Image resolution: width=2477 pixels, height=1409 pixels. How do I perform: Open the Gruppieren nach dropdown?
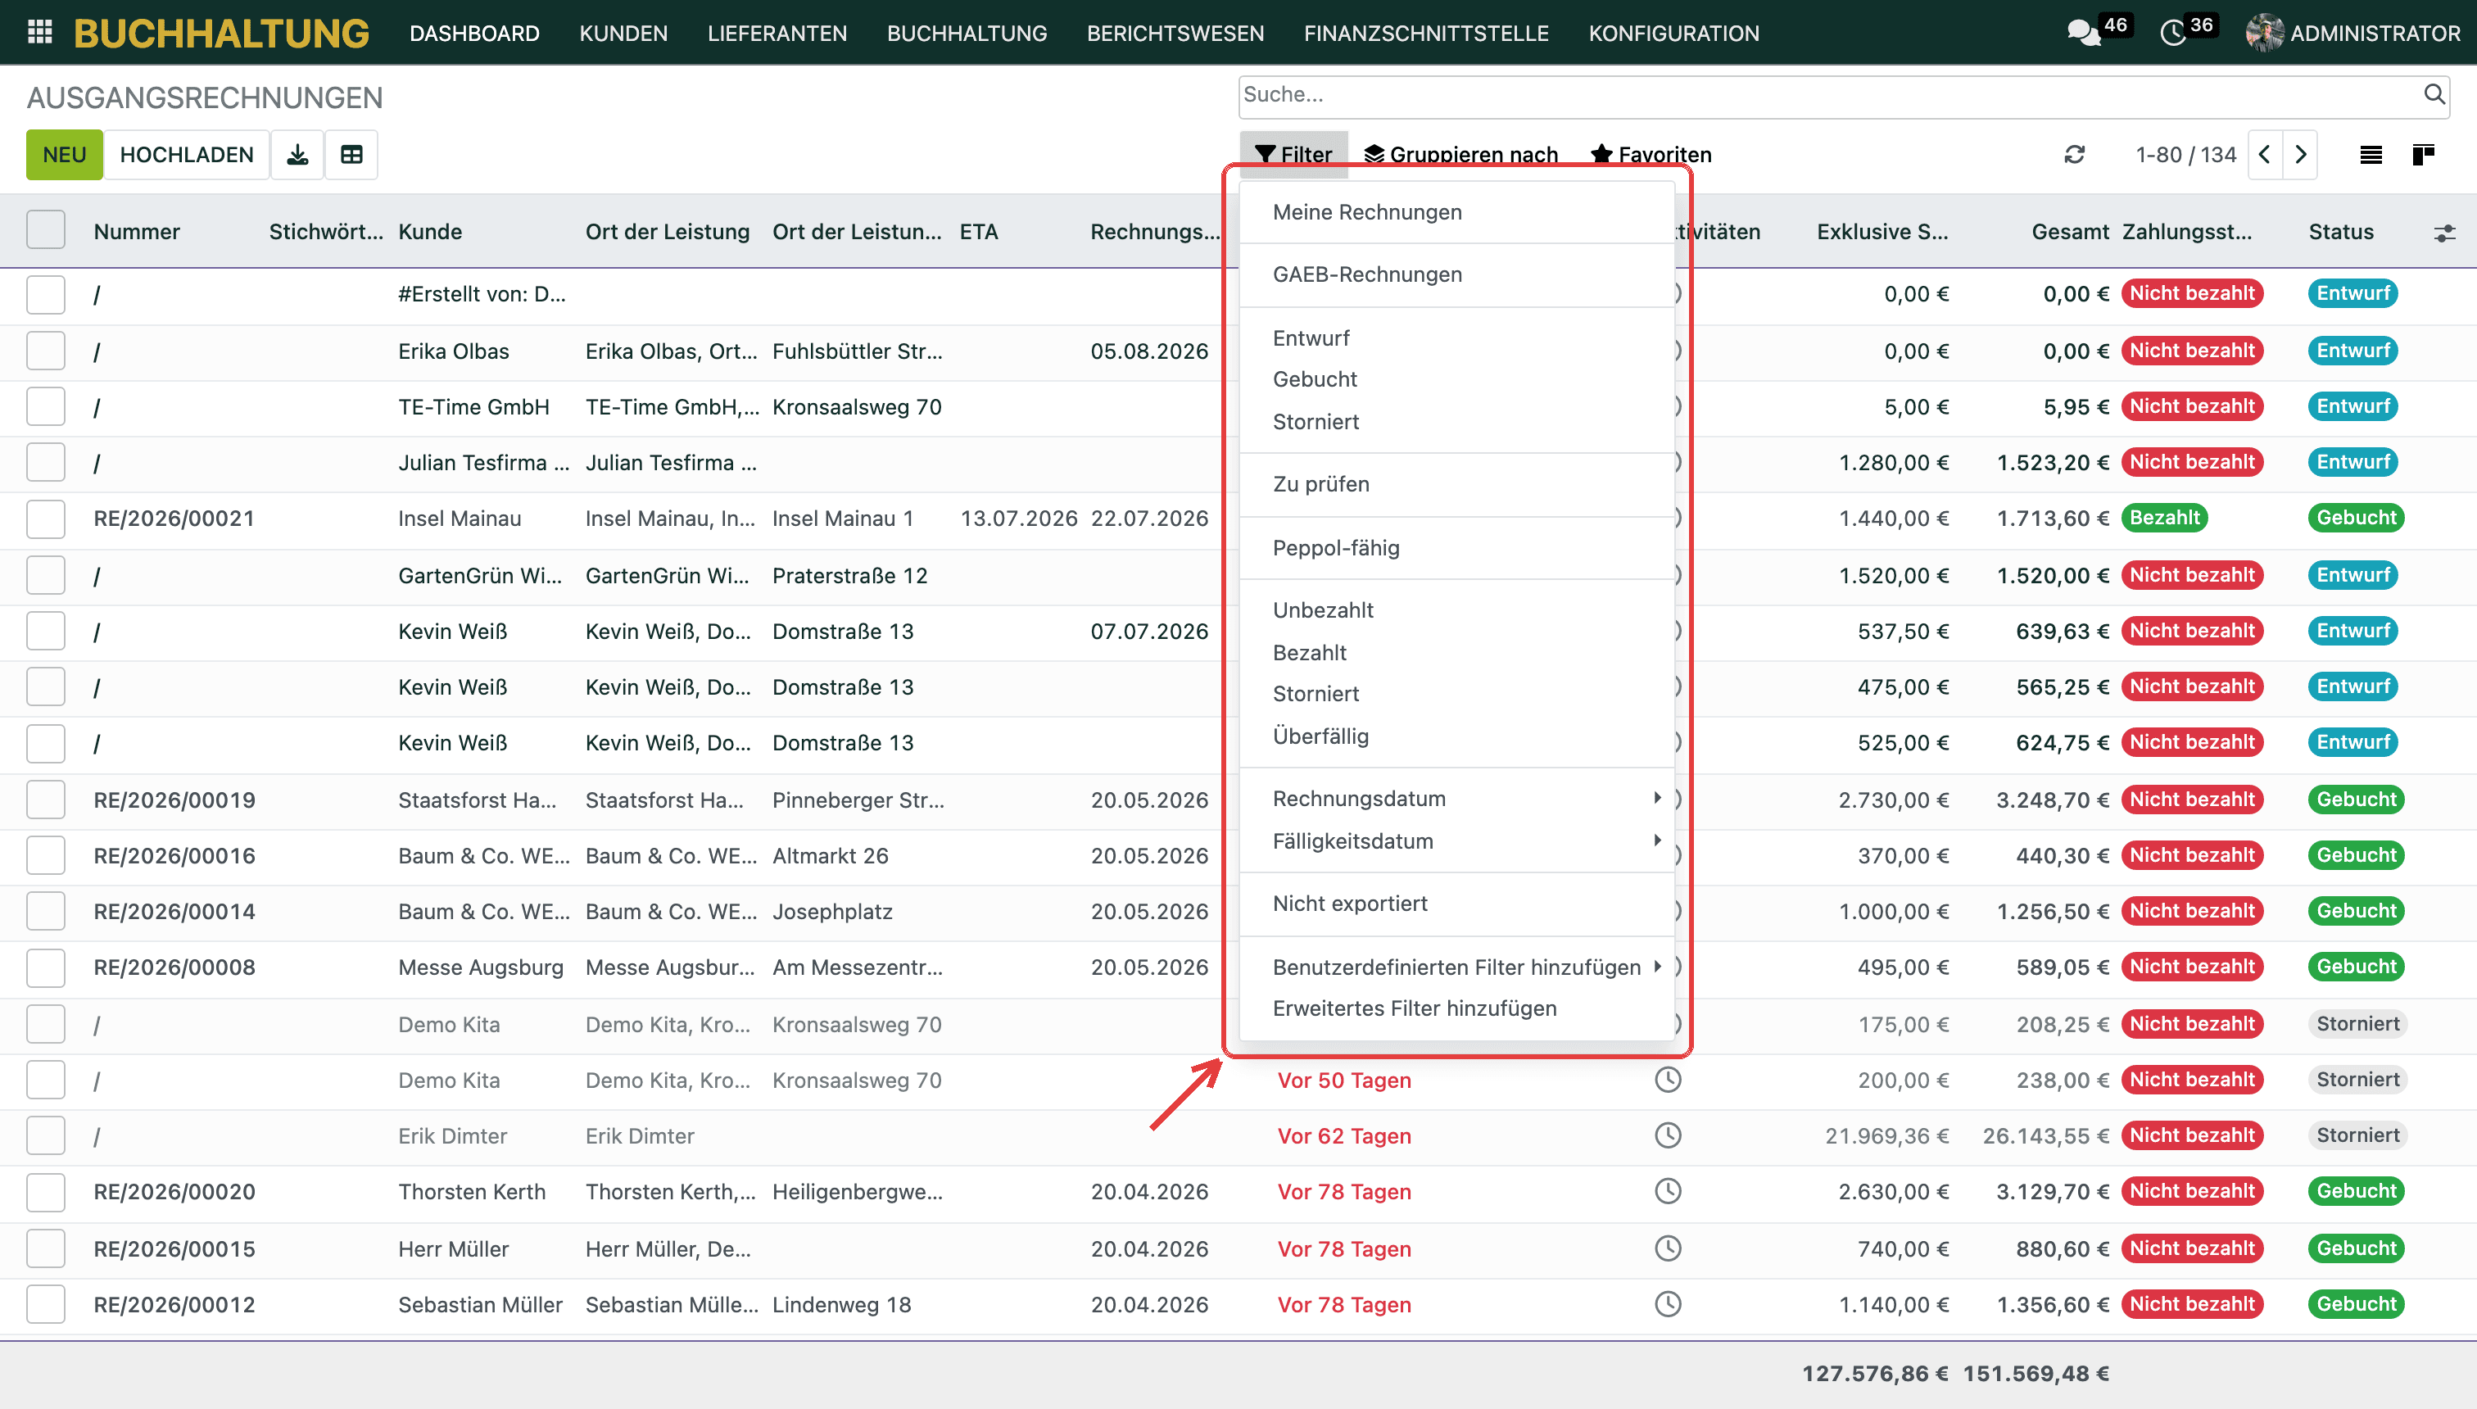[x=1461, y=155]
